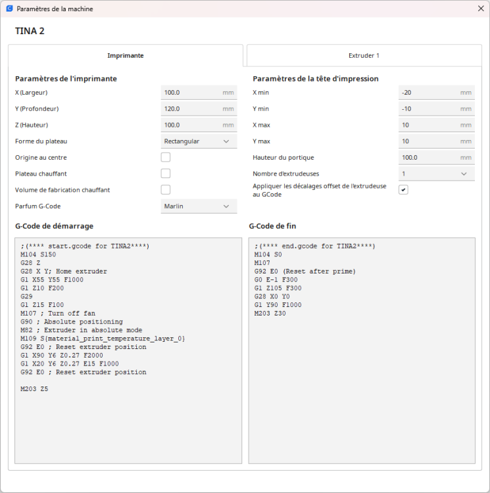Click inside the G-Code de démarrage text area
The width and height of the screenshot is (490, 493).
coord(128,350)
